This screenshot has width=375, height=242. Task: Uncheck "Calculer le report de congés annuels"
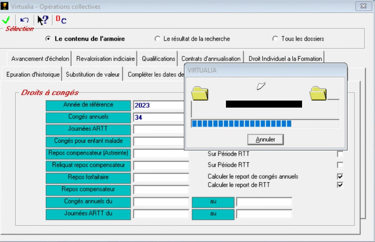pyautogui.click(x=340, y=177)
